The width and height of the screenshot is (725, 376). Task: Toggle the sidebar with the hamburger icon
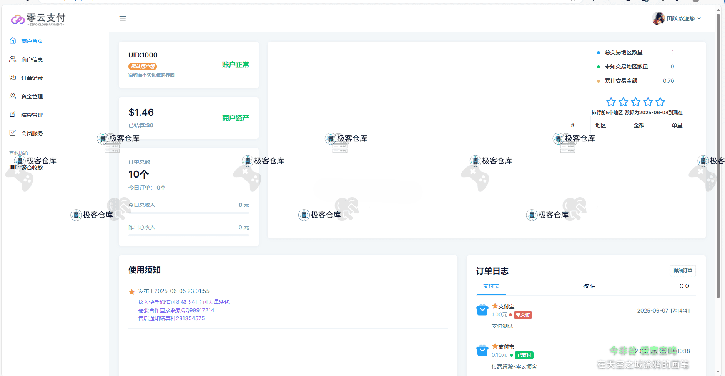tap(123, 18)
